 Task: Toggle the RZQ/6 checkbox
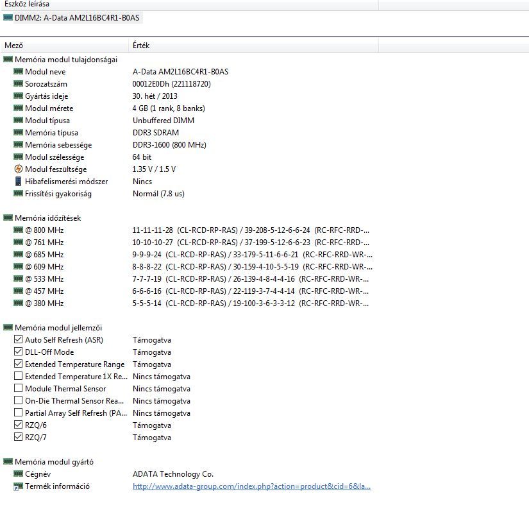[18, 425]
